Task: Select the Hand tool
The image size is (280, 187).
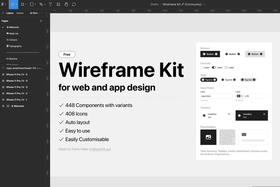Action: (x=66, y=4)
